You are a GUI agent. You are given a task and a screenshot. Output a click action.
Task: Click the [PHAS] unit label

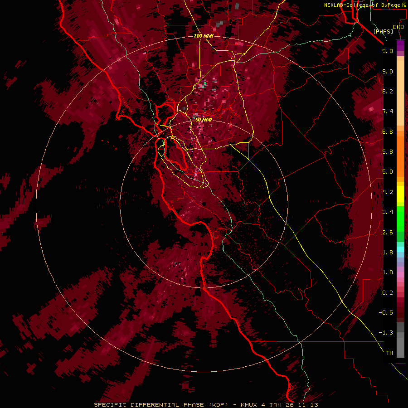pyautogui.click(x=383, y=31)
